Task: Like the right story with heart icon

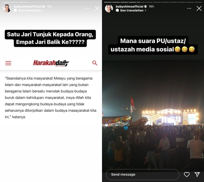Action: pos(187,174)
